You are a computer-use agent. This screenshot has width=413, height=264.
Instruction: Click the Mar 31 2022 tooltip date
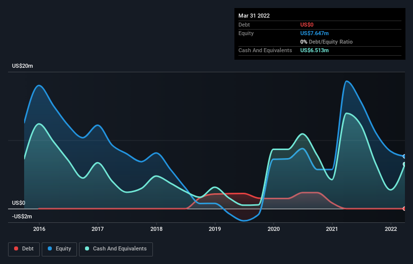pyautogui.click(x=254, y=16)
